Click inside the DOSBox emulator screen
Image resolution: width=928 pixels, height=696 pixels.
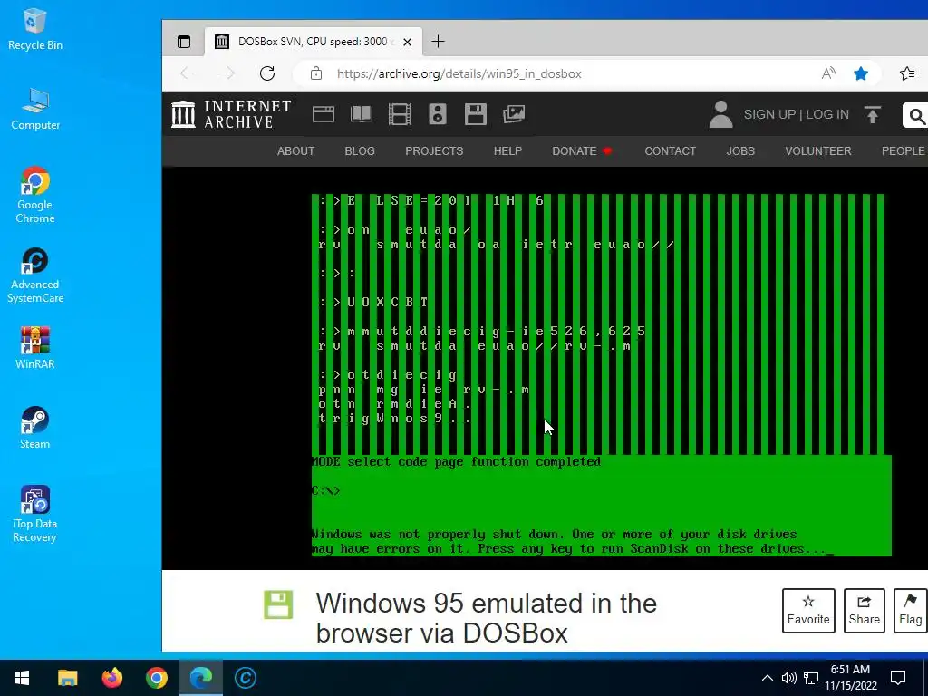(x=602, y=375)
